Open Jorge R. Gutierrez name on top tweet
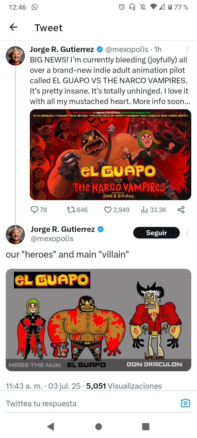 point(62,49)
